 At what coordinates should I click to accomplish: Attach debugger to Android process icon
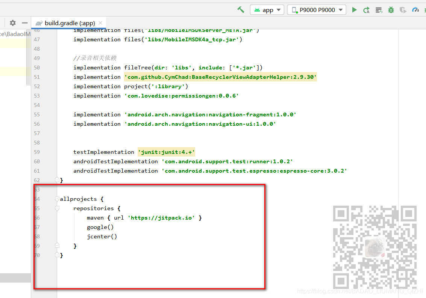tap(403, 9)
